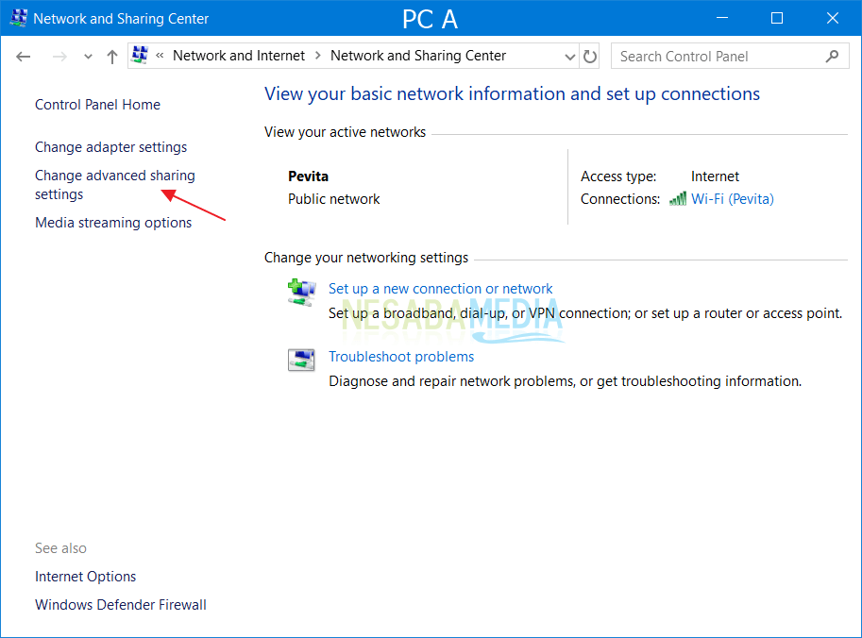The image size is (862, 638).
Task: Click the up-to-parent-folder arrow
Action: 110,56
